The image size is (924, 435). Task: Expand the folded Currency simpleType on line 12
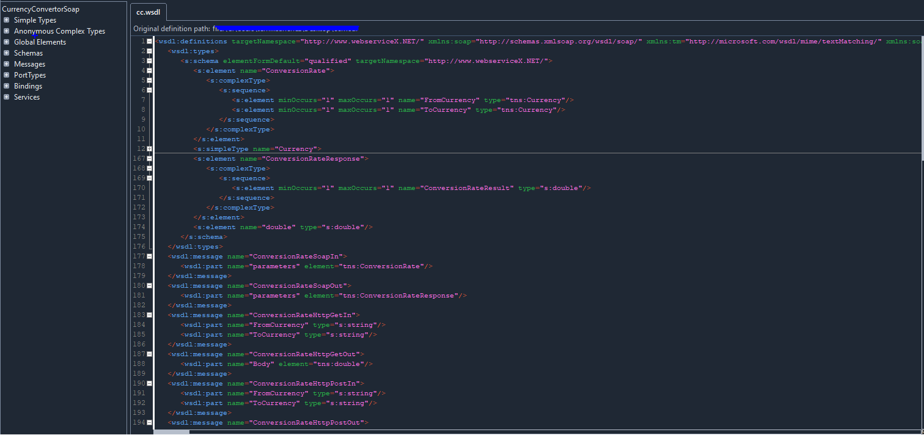pyautogui.click(x=149, y=149)
